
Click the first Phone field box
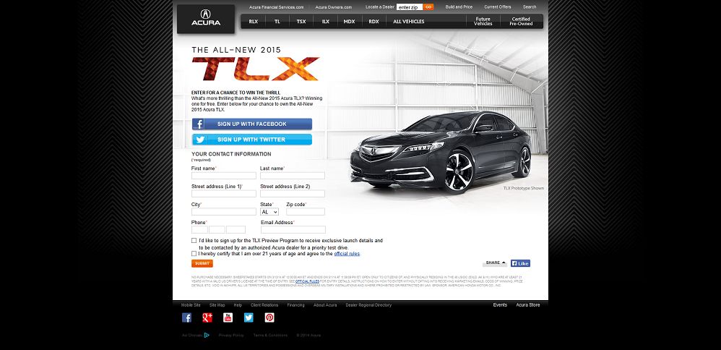click(199, 230)
